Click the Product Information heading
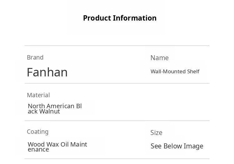234x164 pixels. click(119, 18)
